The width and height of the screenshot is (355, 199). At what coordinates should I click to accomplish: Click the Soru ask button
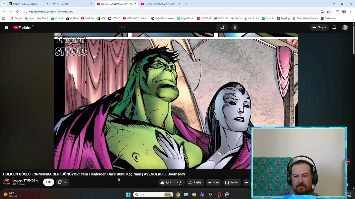click(213, 182)
